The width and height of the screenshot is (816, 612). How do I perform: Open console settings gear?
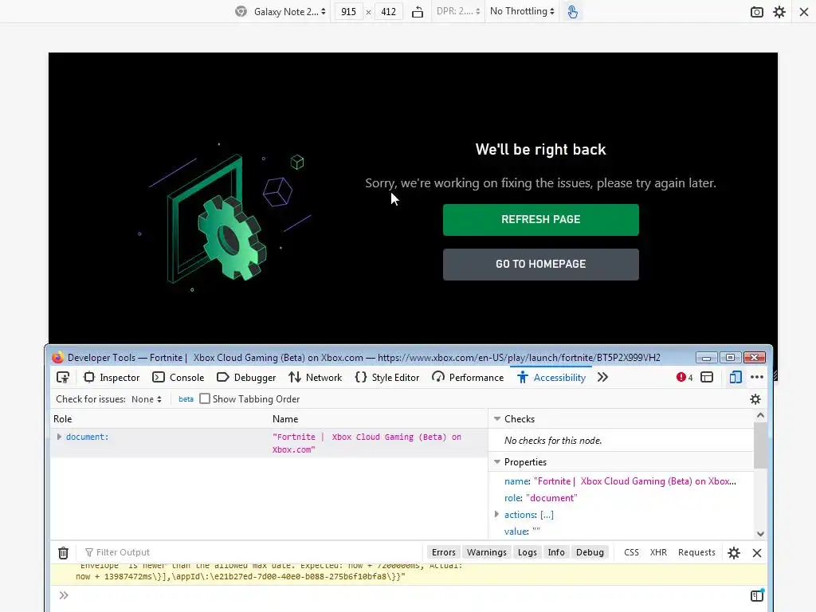(x=734, y=553)
